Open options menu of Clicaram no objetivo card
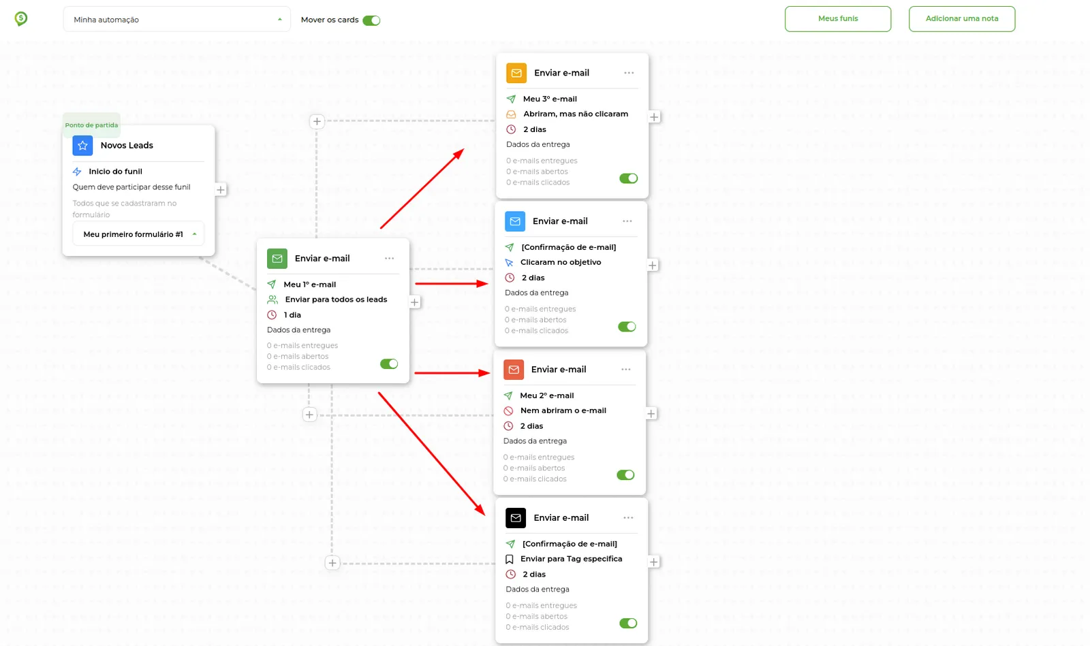The image size is (1090, 646). [x=627, y=221]
